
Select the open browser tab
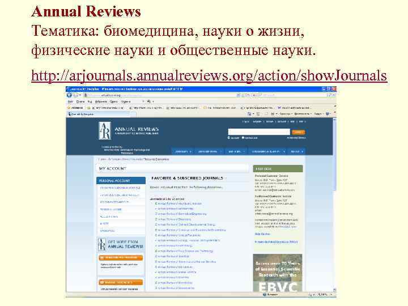click(99, 114)
